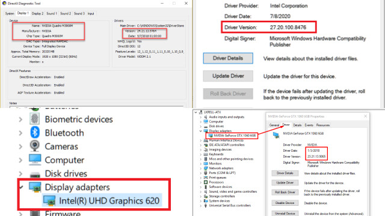The height and width of the screenshot is (216, 385).
Task: Open the General tab in GTX 1060 Properties
Action: click(x=274, y=125)
